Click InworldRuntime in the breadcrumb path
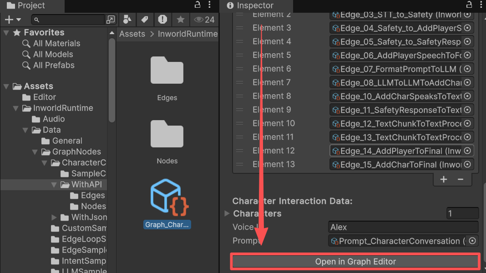Screen dimensions: 486x273 [x=187, y=34]
